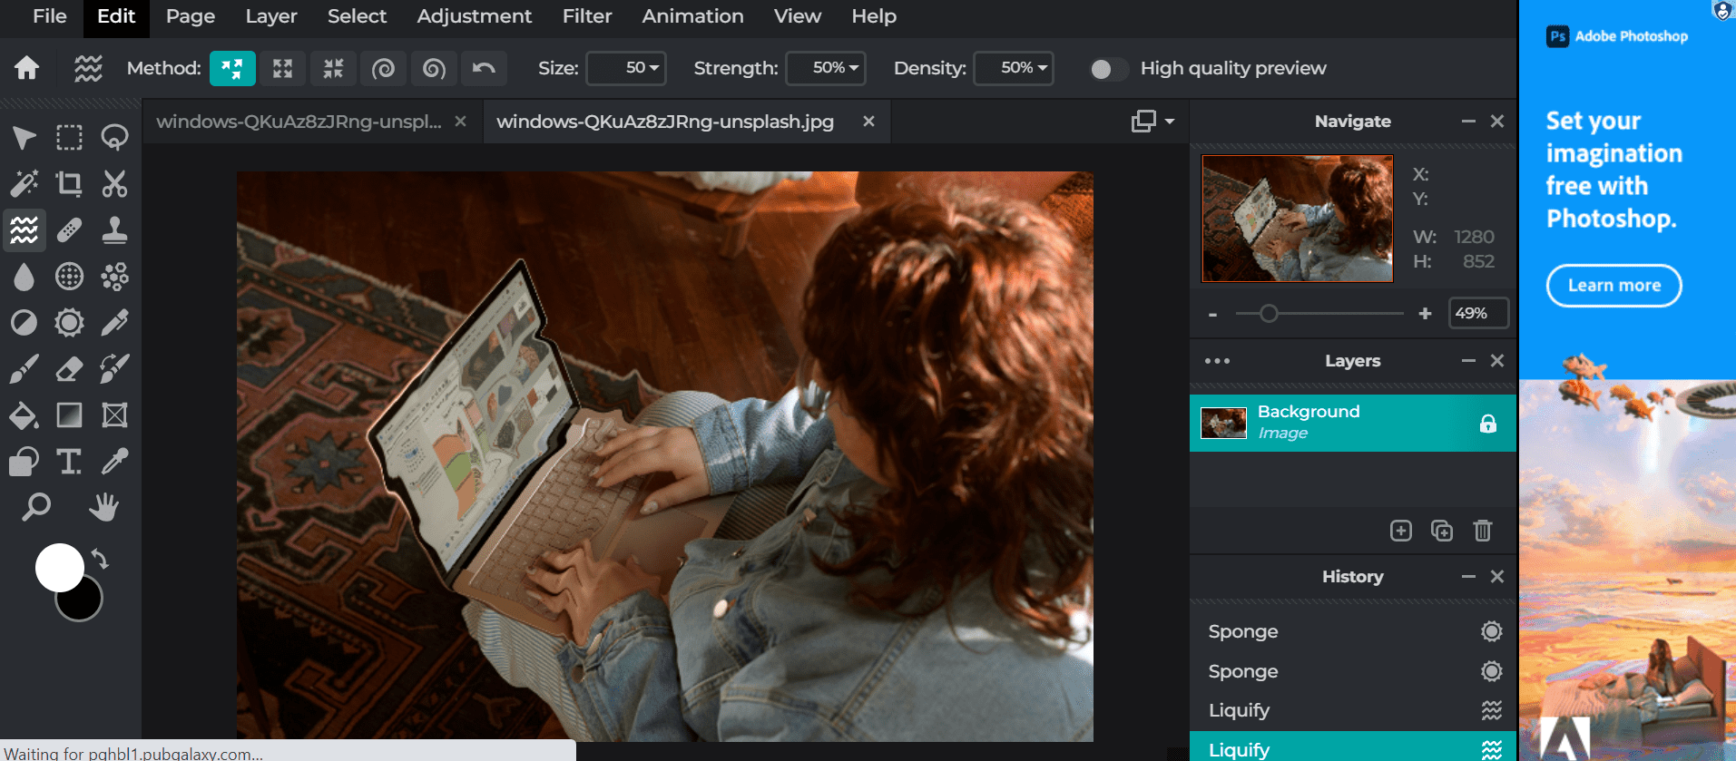The width and height of the screenshot is (1736, 761).
Task: Duplicate the selected layer
Action: tap(1442, 531)
